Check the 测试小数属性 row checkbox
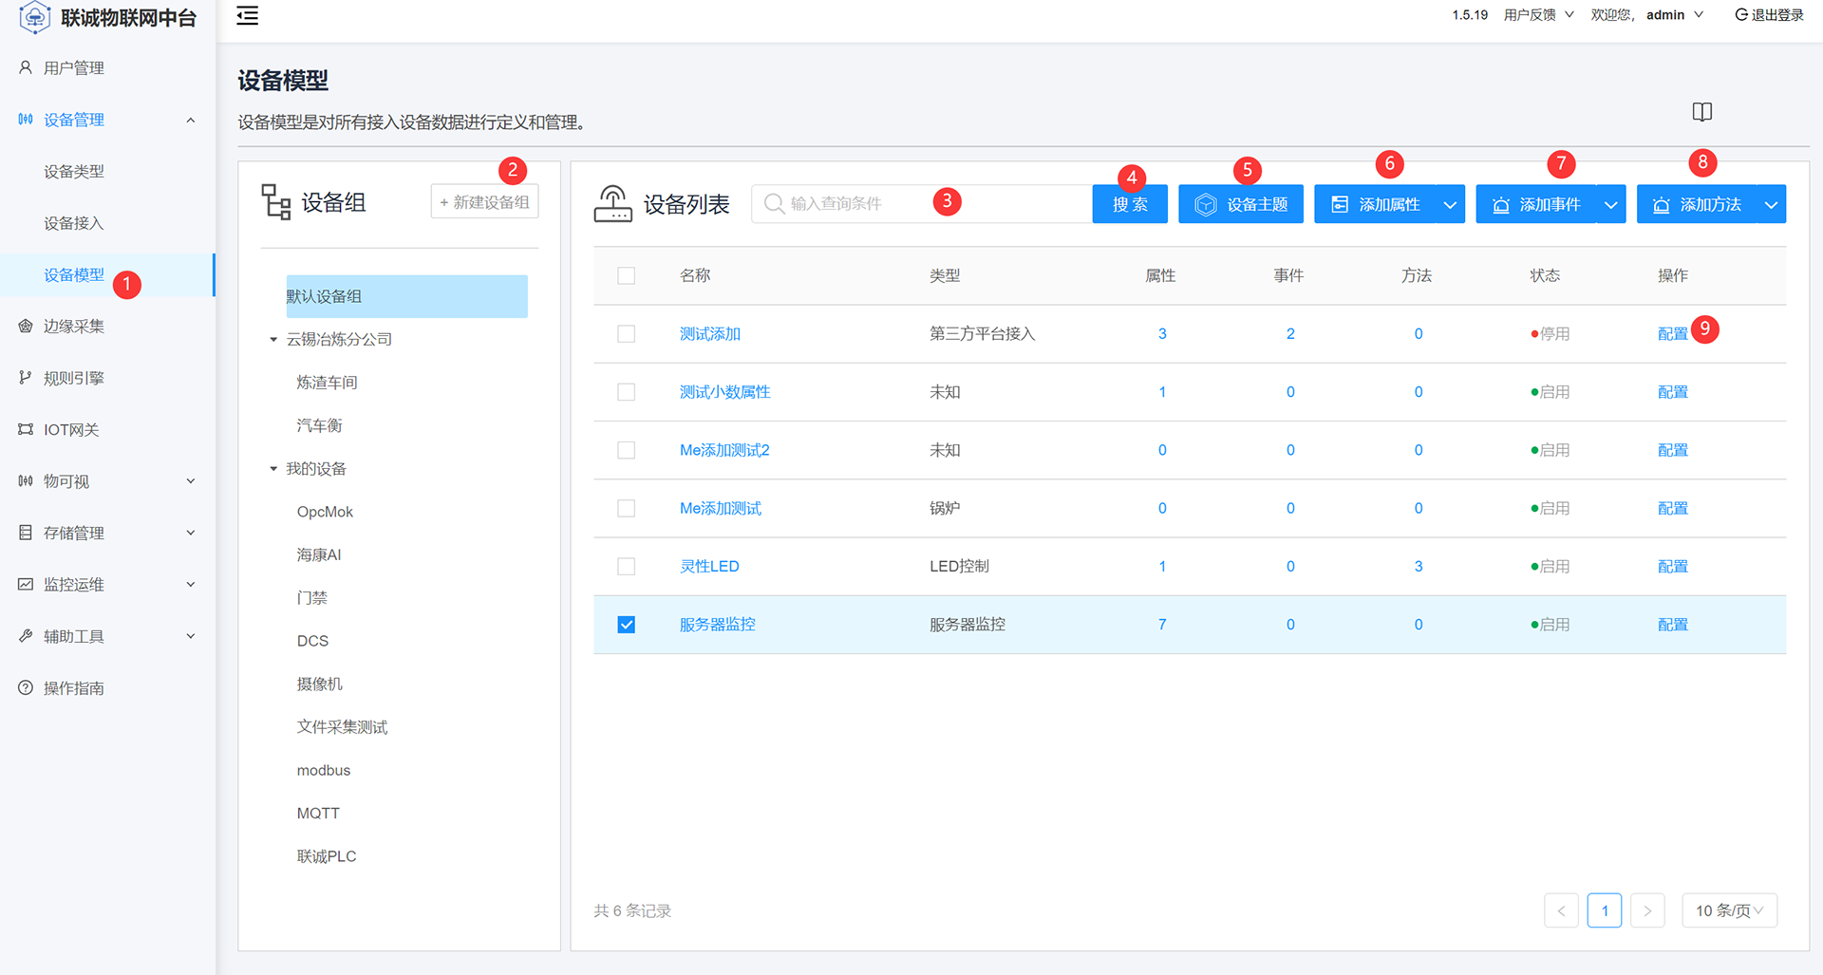Image resolution: width=1823 pixels, height=975 pixels. (626, 392)
